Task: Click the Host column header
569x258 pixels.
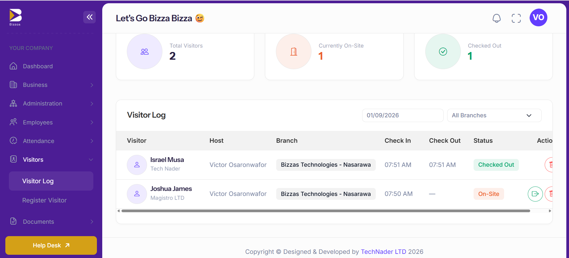Action: 216,141
